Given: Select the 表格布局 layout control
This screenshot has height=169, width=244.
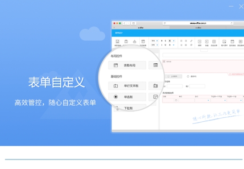Looking at the screenshot, I should (127, 65).
